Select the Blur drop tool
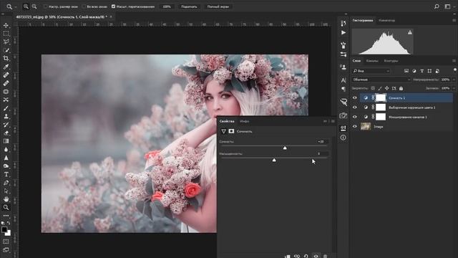This screenshot has width=458, height=258. pyautogui.click(x=6, y=150)
